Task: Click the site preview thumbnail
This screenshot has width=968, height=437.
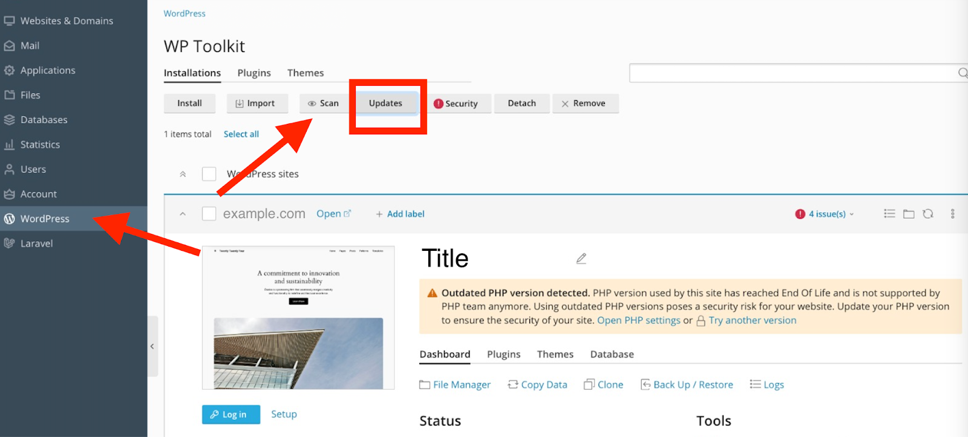Action: (x=298, y=317)
